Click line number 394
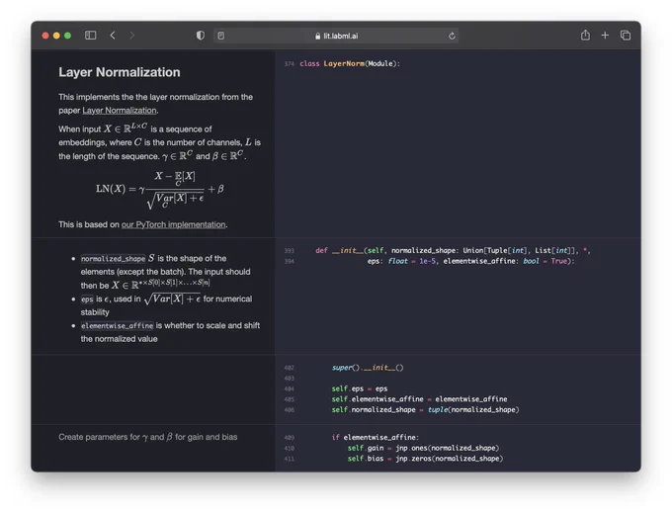 click(x=290, y=261)
